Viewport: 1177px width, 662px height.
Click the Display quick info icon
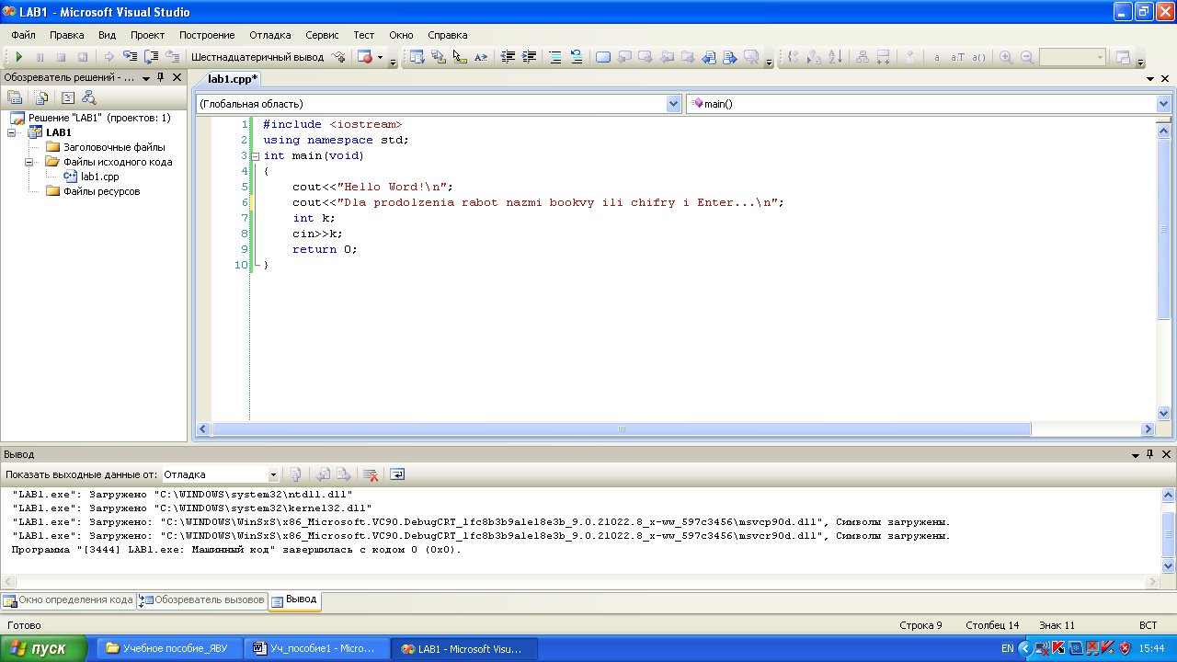459,57
